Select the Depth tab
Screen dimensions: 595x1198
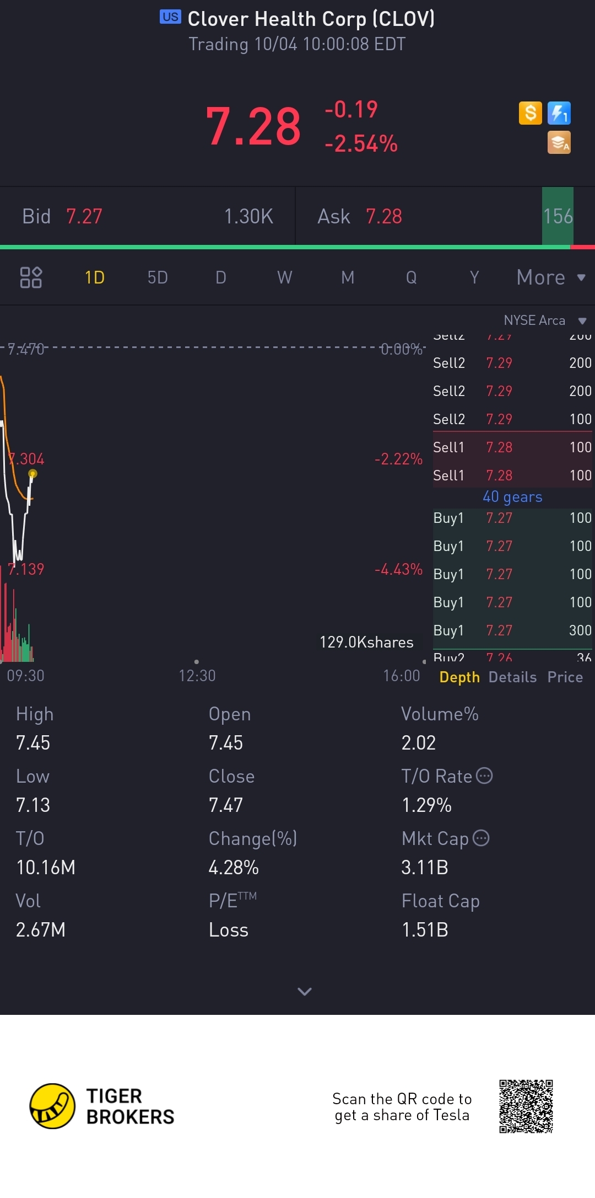[459, 677]
